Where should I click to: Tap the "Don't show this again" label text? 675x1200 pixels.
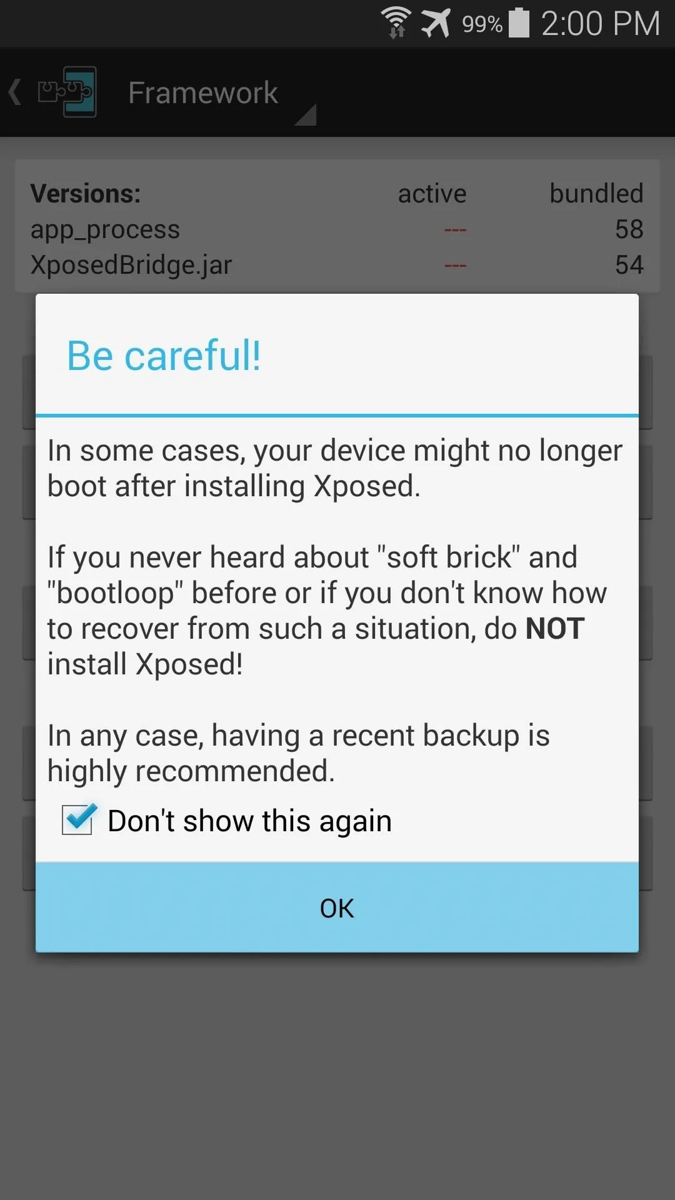[249, 821]
